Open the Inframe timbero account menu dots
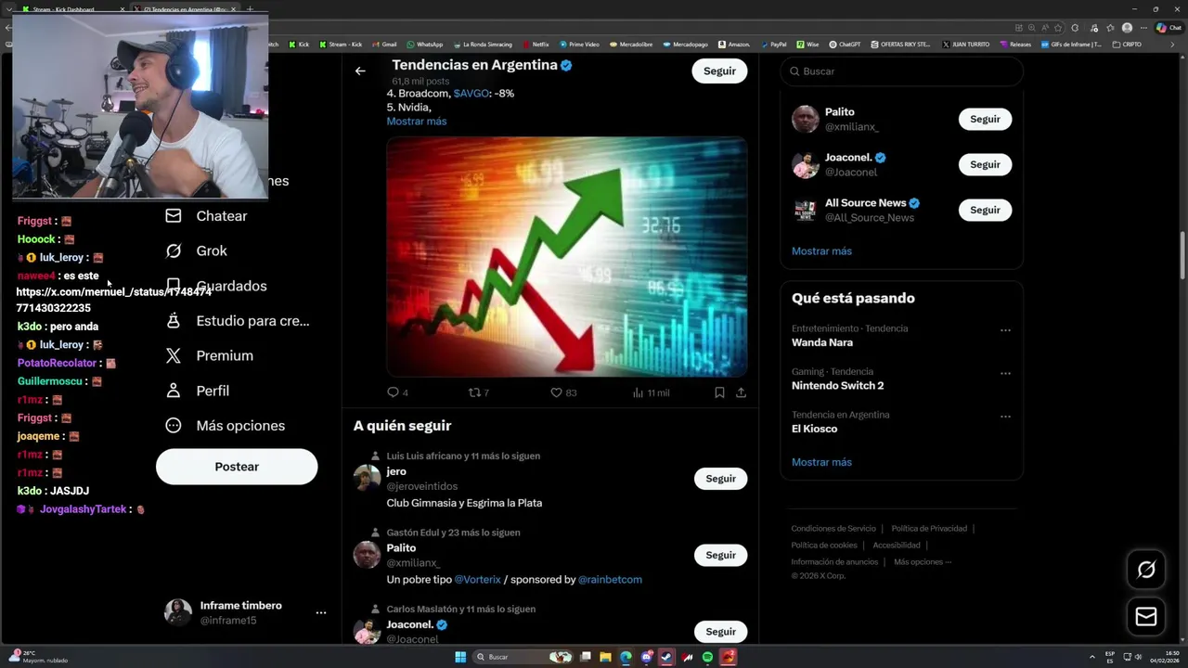 tap(321, 613)
